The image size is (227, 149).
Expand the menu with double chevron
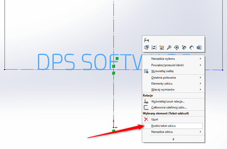173,139
